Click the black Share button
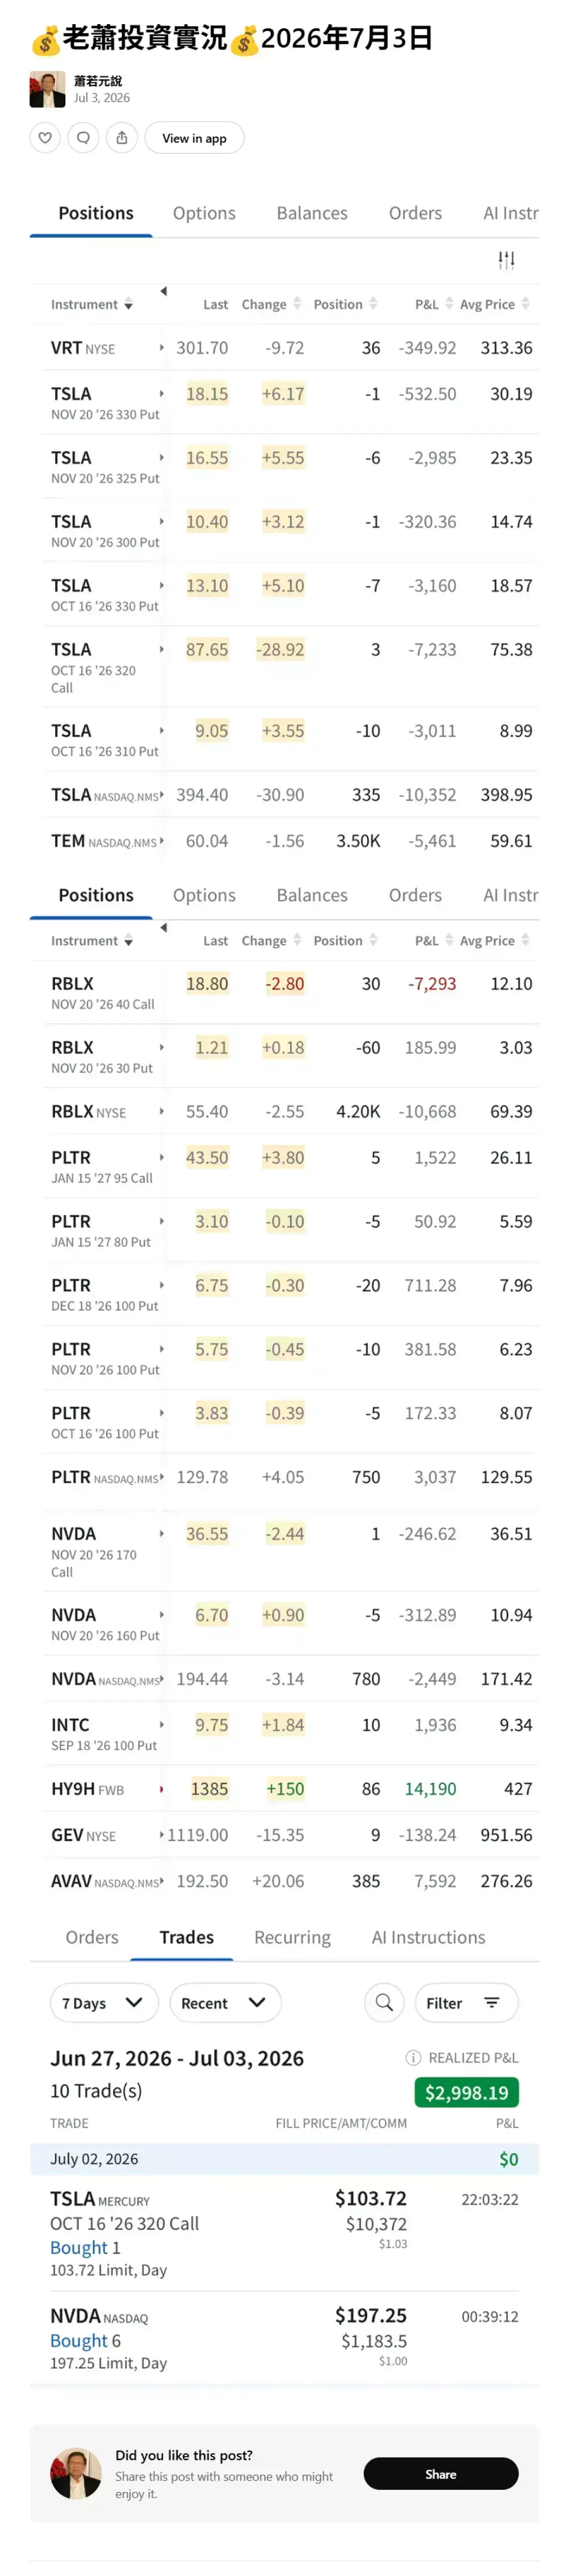This screenshot has width=578, height=2576. (x=441, y=2474)
